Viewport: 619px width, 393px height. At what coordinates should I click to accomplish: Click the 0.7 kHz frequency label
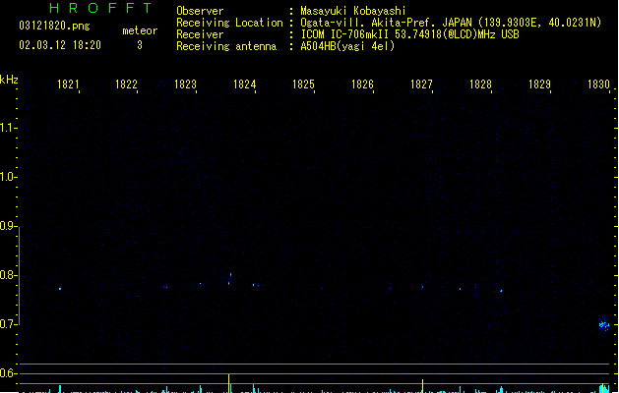[x=7, y=324]
